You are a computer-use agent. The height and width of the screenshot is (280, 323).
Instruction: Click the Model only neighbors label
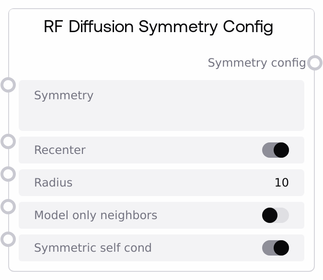pyautogui.click(x=95, y=215)
